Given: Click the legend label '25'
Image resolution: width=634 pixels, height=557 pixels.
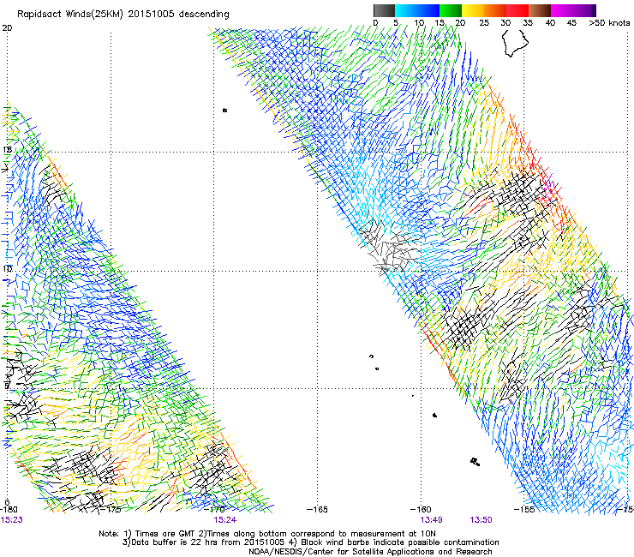Looking at the screenshot, I should (484, 23).
